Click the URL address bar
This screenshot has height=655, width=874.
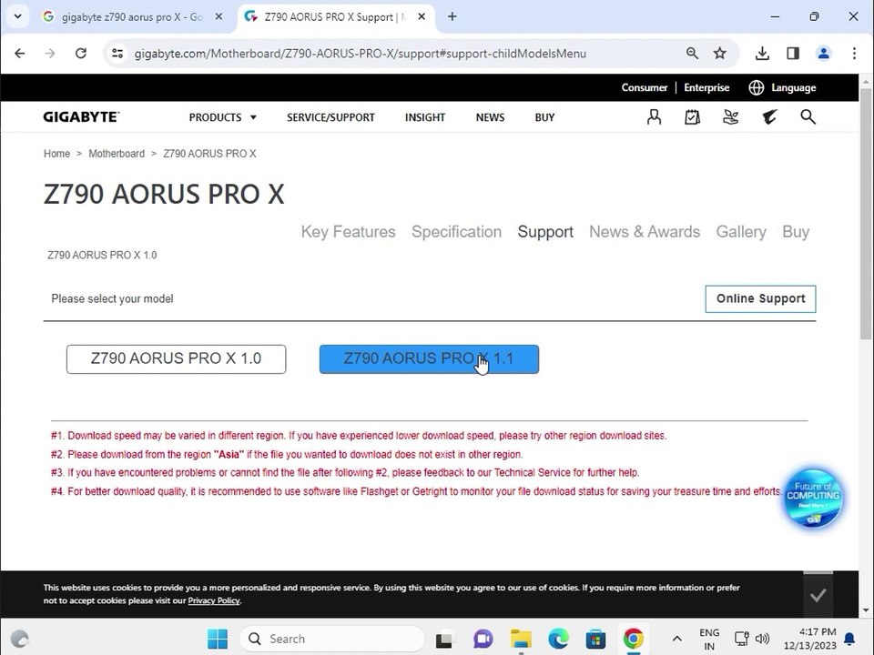click(361, 54)
